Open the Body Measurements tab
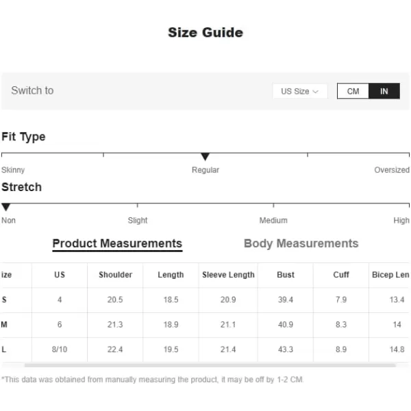This screenshot has height=411, width=411. 301,243
